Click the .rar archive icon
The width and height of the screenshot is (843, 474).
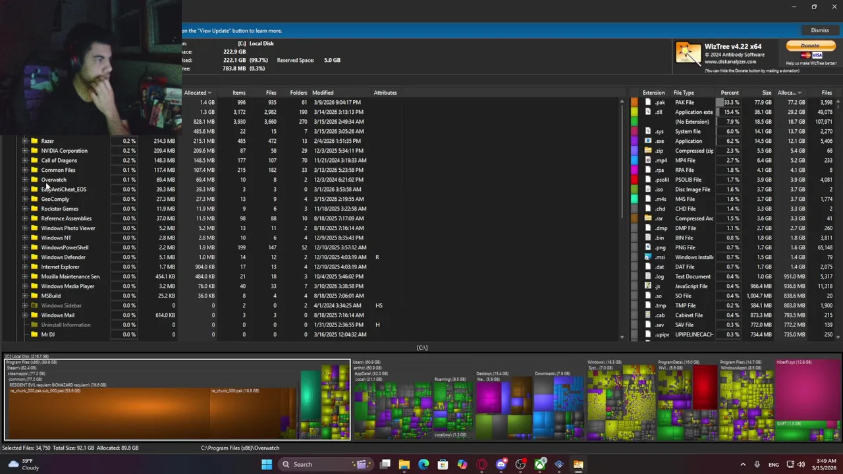pos(648,218)
